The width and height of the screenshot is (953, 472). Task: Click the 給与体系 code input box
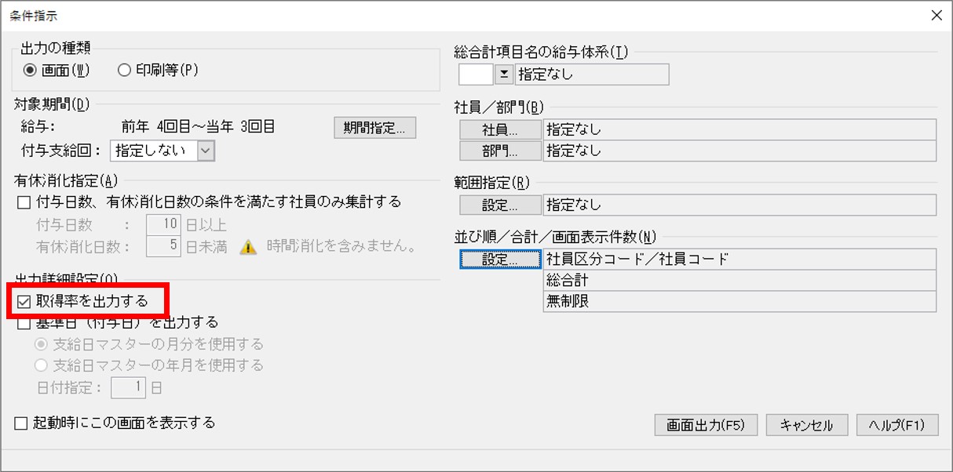476,74
